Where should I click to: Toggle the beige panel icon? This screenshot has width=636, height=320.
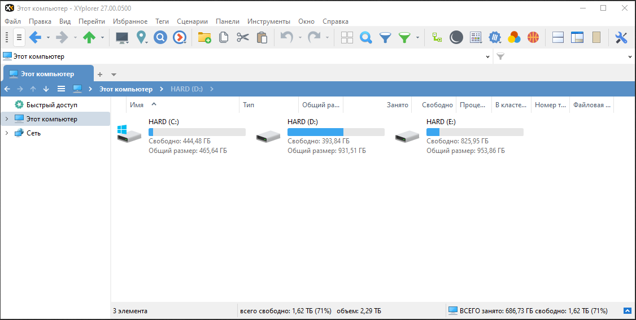pyautogui.click(x=596, y=38)
